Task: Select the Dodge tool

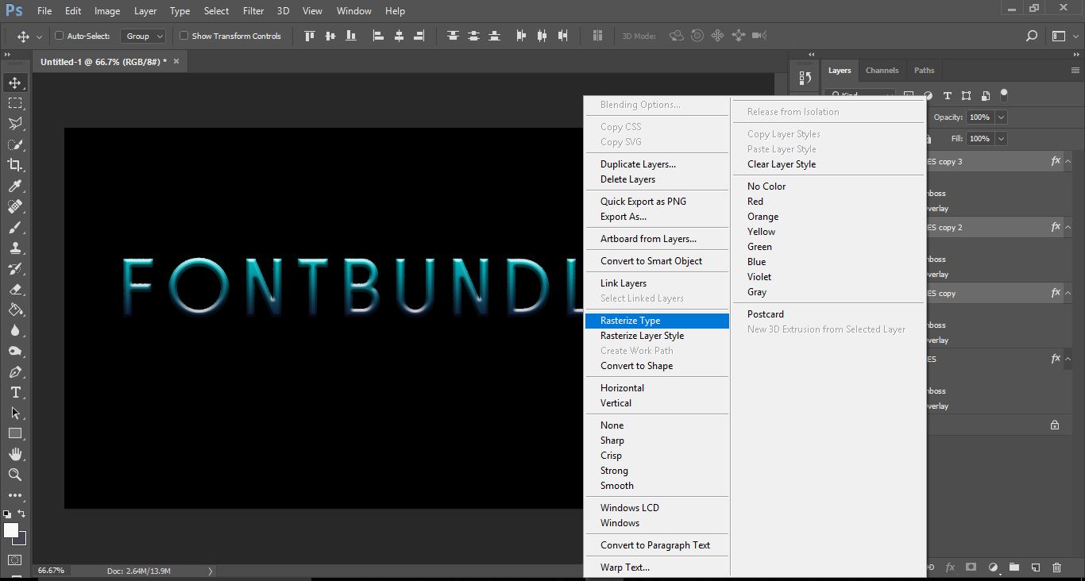Action: pyautogui.click(x=15, y=351)
